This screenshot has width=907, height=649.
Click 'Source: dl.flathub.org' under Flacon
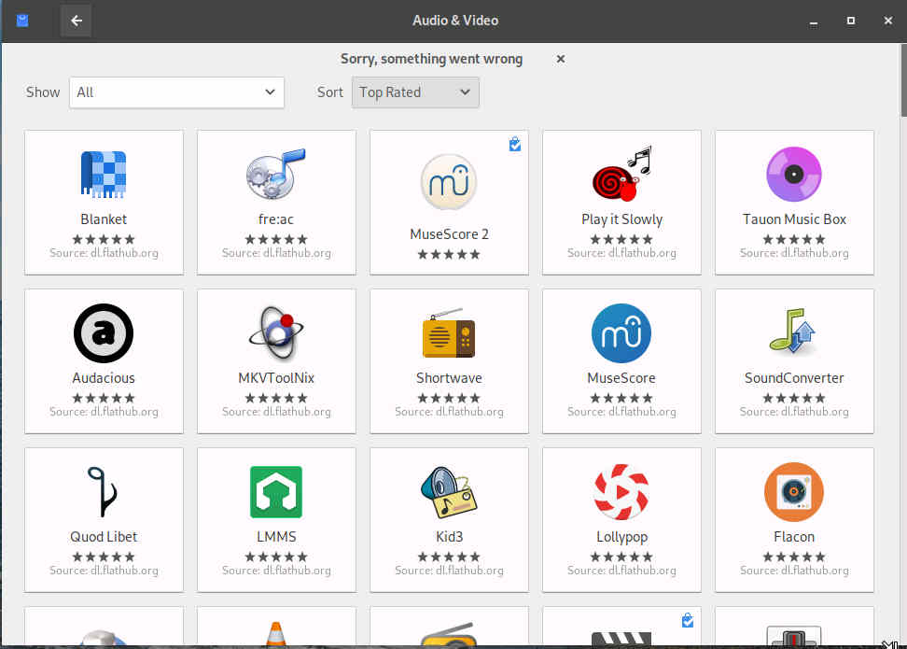794,571
